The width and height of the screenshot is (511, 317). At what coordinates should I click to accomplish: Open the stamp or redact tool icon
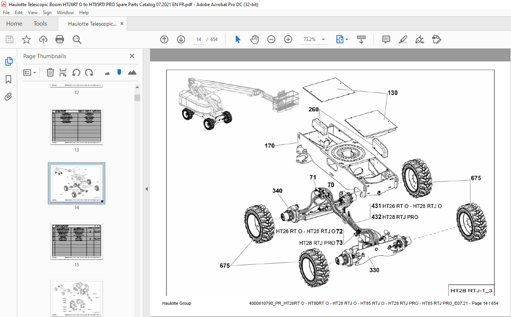436,39
